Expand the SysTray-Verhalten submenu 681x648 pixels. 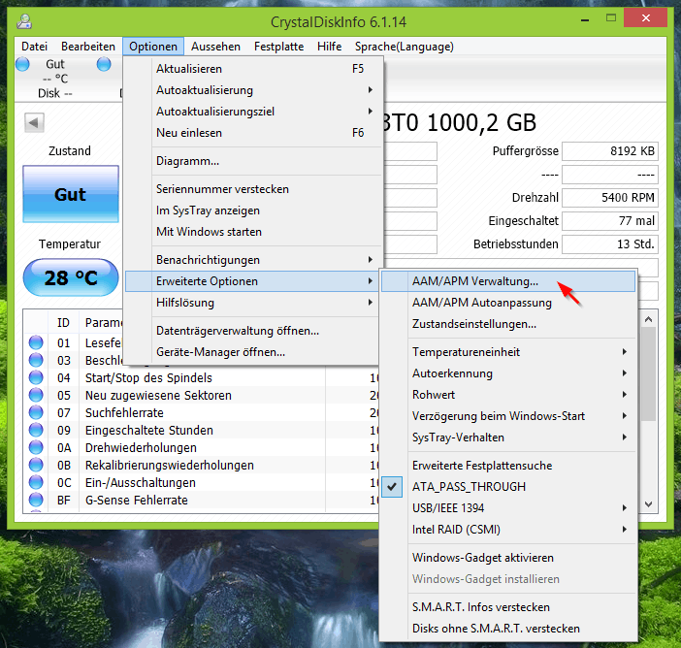click(508, 437)
